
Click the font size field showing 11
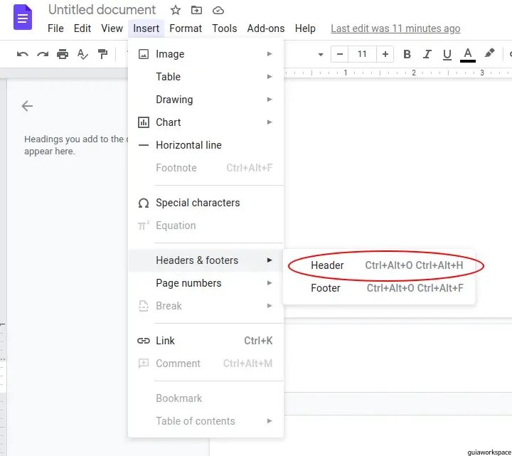tap(362, 54)
